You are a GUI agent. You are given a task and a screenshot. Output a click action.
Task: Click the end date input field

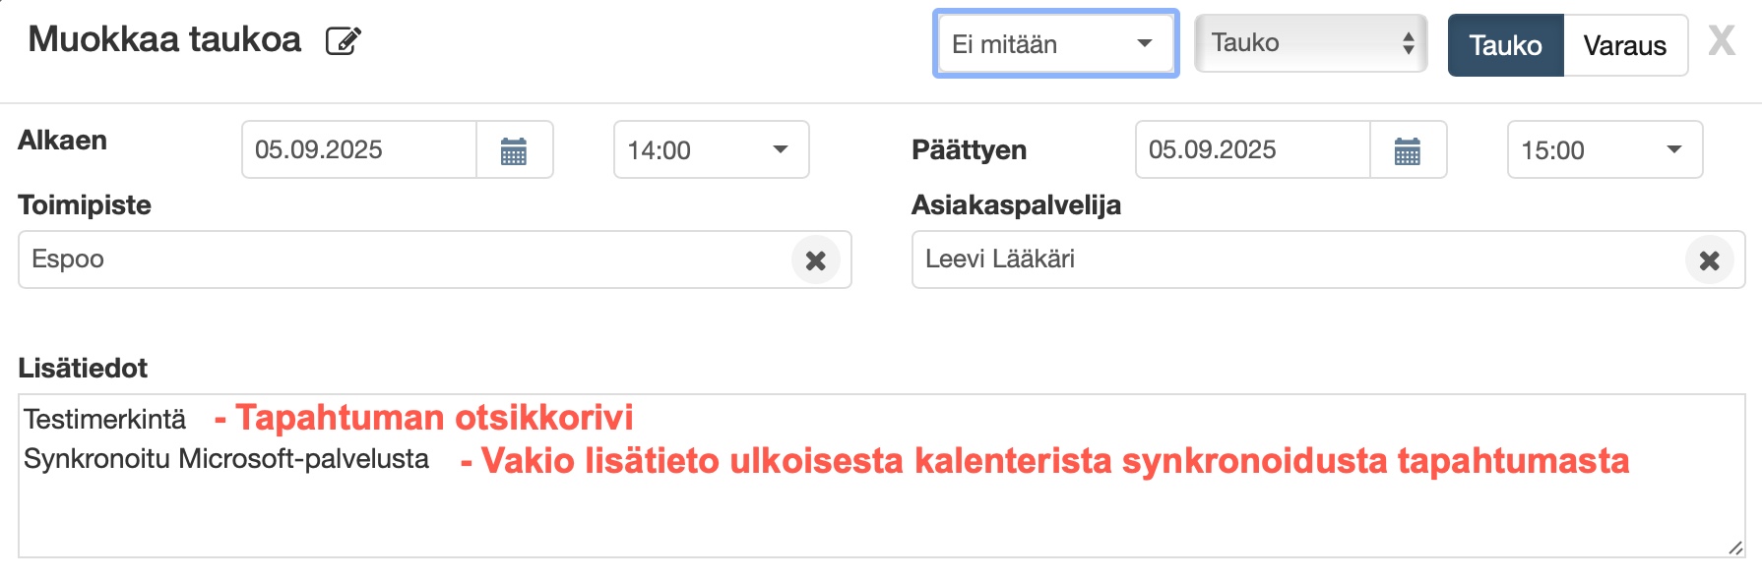point(1252,150)
